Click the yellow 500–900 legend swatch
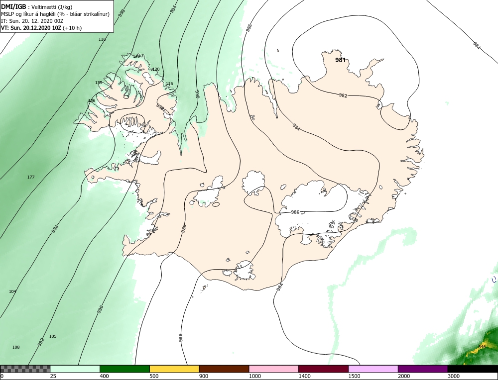Image resolution: width=498 pixels, height=380 pixels. (174, 369)
